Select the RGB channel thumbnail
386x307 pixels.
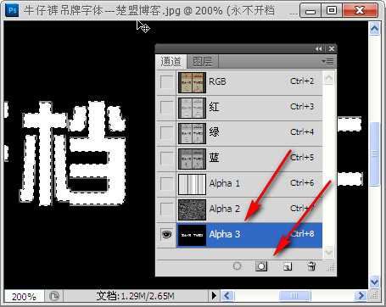pyautogui.click(x=192, y=82)
